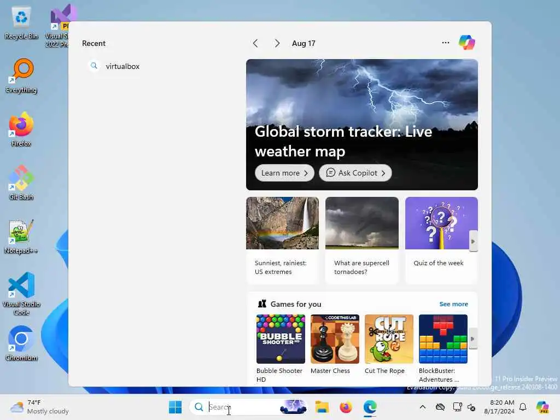560x420 pixels.
Task: Open Firefox from the taskbar
Action: click(x=346, y=407)
